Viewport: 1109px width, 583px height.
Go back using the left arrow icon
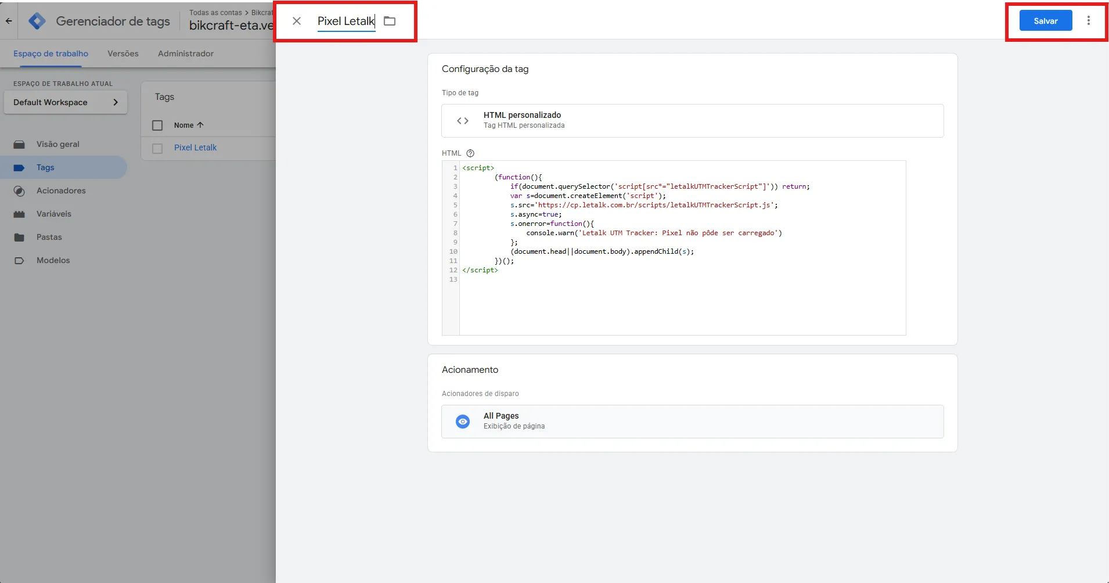pyautogui.click(x=9, y=21)
